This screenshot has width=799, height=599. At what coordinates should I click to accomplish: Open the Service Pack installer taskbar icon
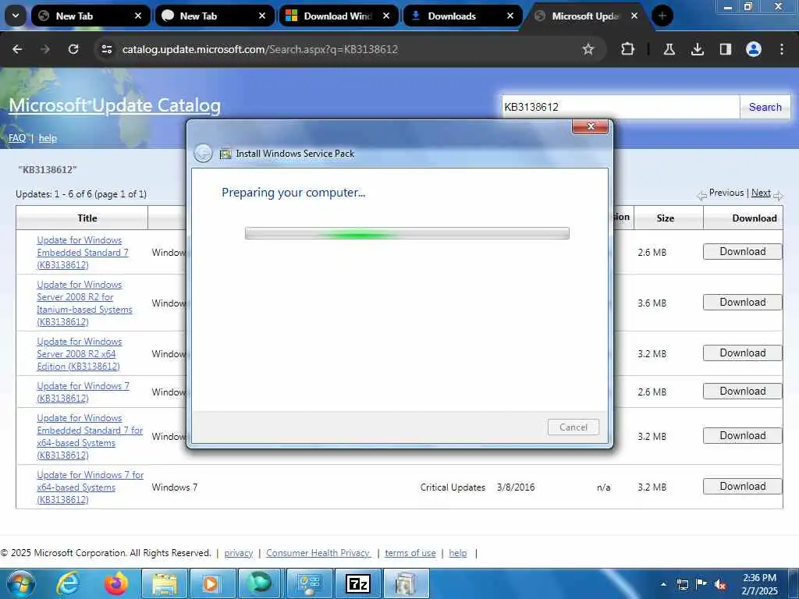(x=406, y=583)
